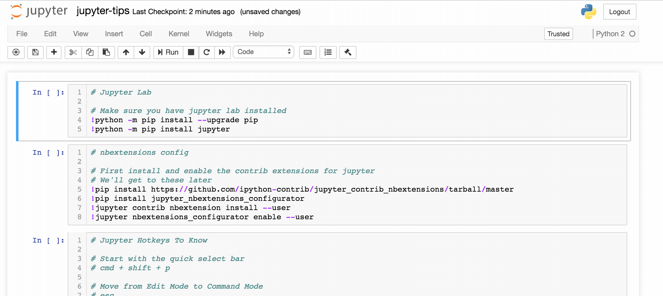Click the Python 2 kernel name
663x296 pixels.
pyautogui.click(x=610, y=34)
